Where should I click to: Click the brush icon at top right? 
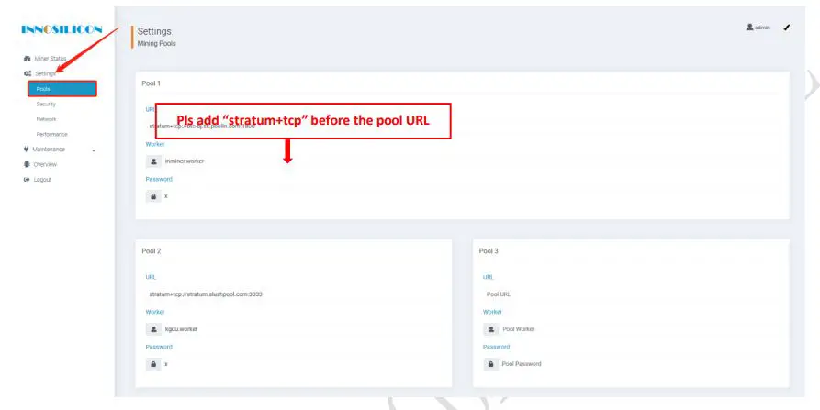tap(787, 28)
